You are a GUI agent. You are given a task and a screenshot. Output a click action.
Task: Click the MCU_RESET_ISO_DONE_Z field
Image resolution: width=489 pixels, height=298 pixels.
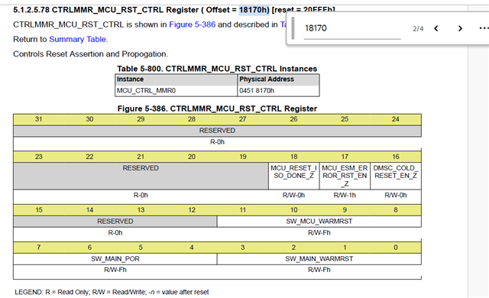point(293,176)
